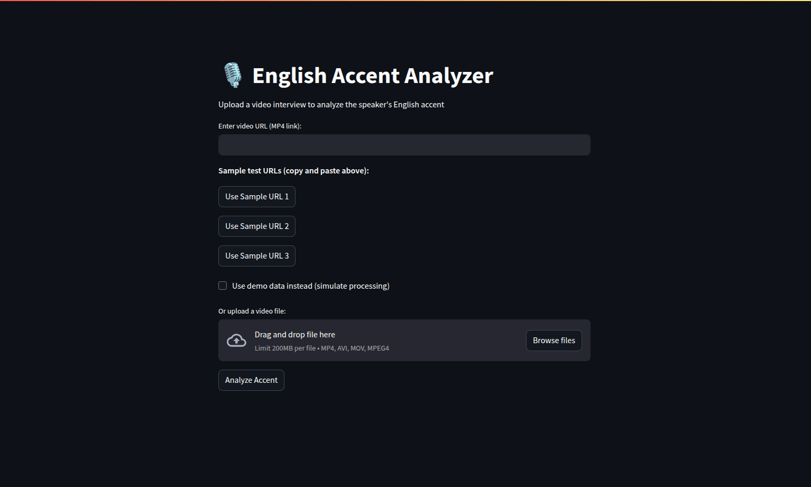This screenshot has width=811, height=487.
Task: Start analysis with Analyze Accent button
Action: (251, 380)
